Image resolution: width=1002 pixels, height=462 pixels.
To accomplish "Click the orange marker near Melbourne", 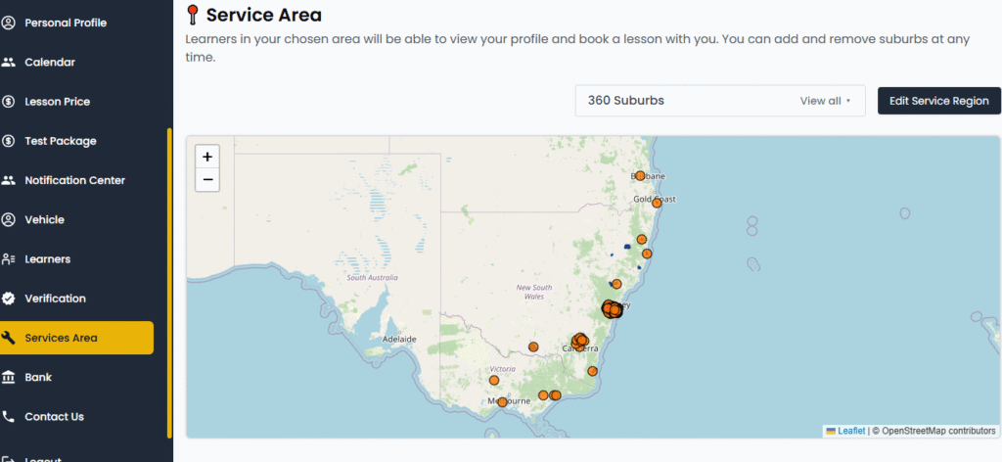I will tap(502, 402).
